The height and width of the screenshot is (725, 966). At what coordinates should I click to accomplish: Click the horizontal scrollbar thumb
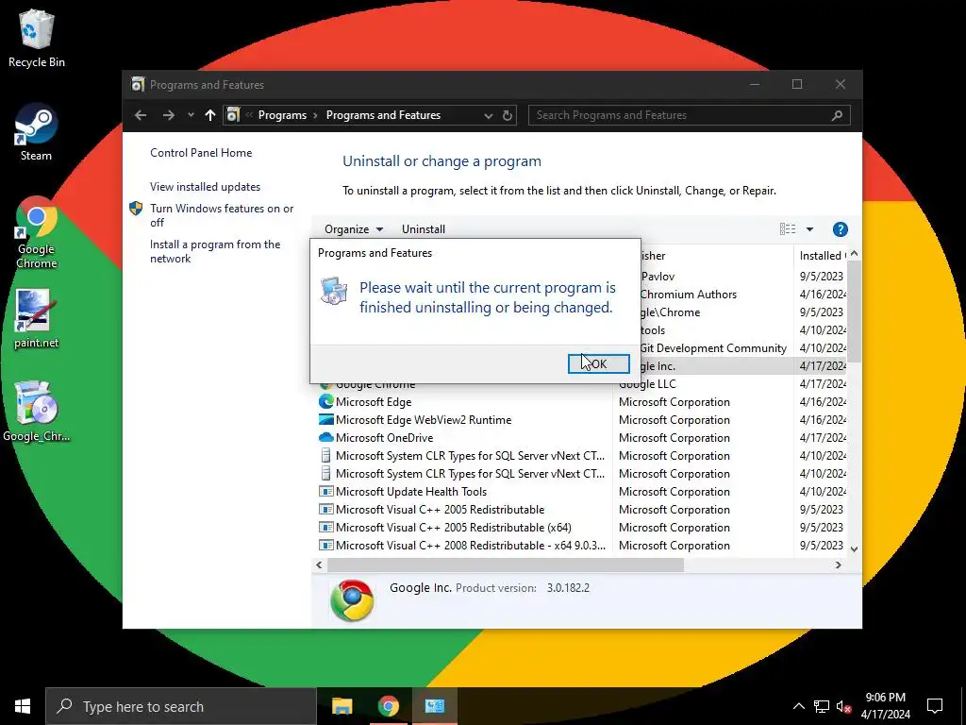pyautogui.click(x=506, y=565)
